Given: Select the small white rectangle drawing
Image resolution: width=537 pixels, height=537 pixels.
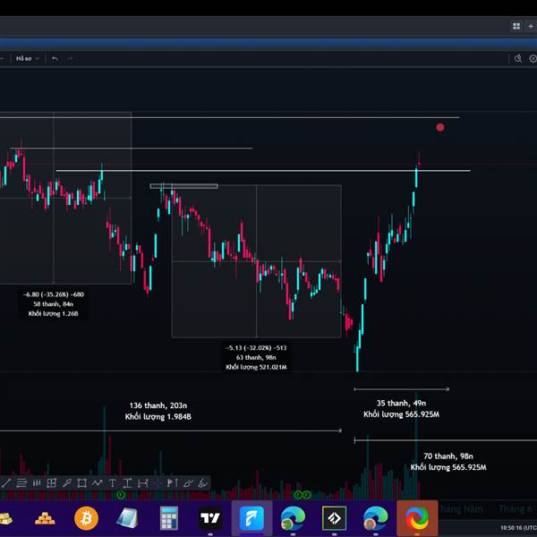Looking at the screenshot, I should 183,186.
